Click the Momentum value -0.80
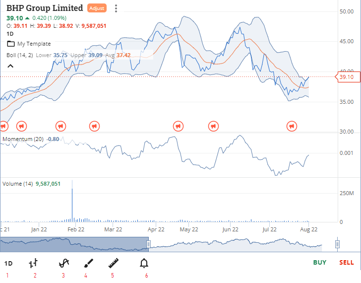Image resolution: width=361 pixels, height=283 pixels. pos(53,139)
